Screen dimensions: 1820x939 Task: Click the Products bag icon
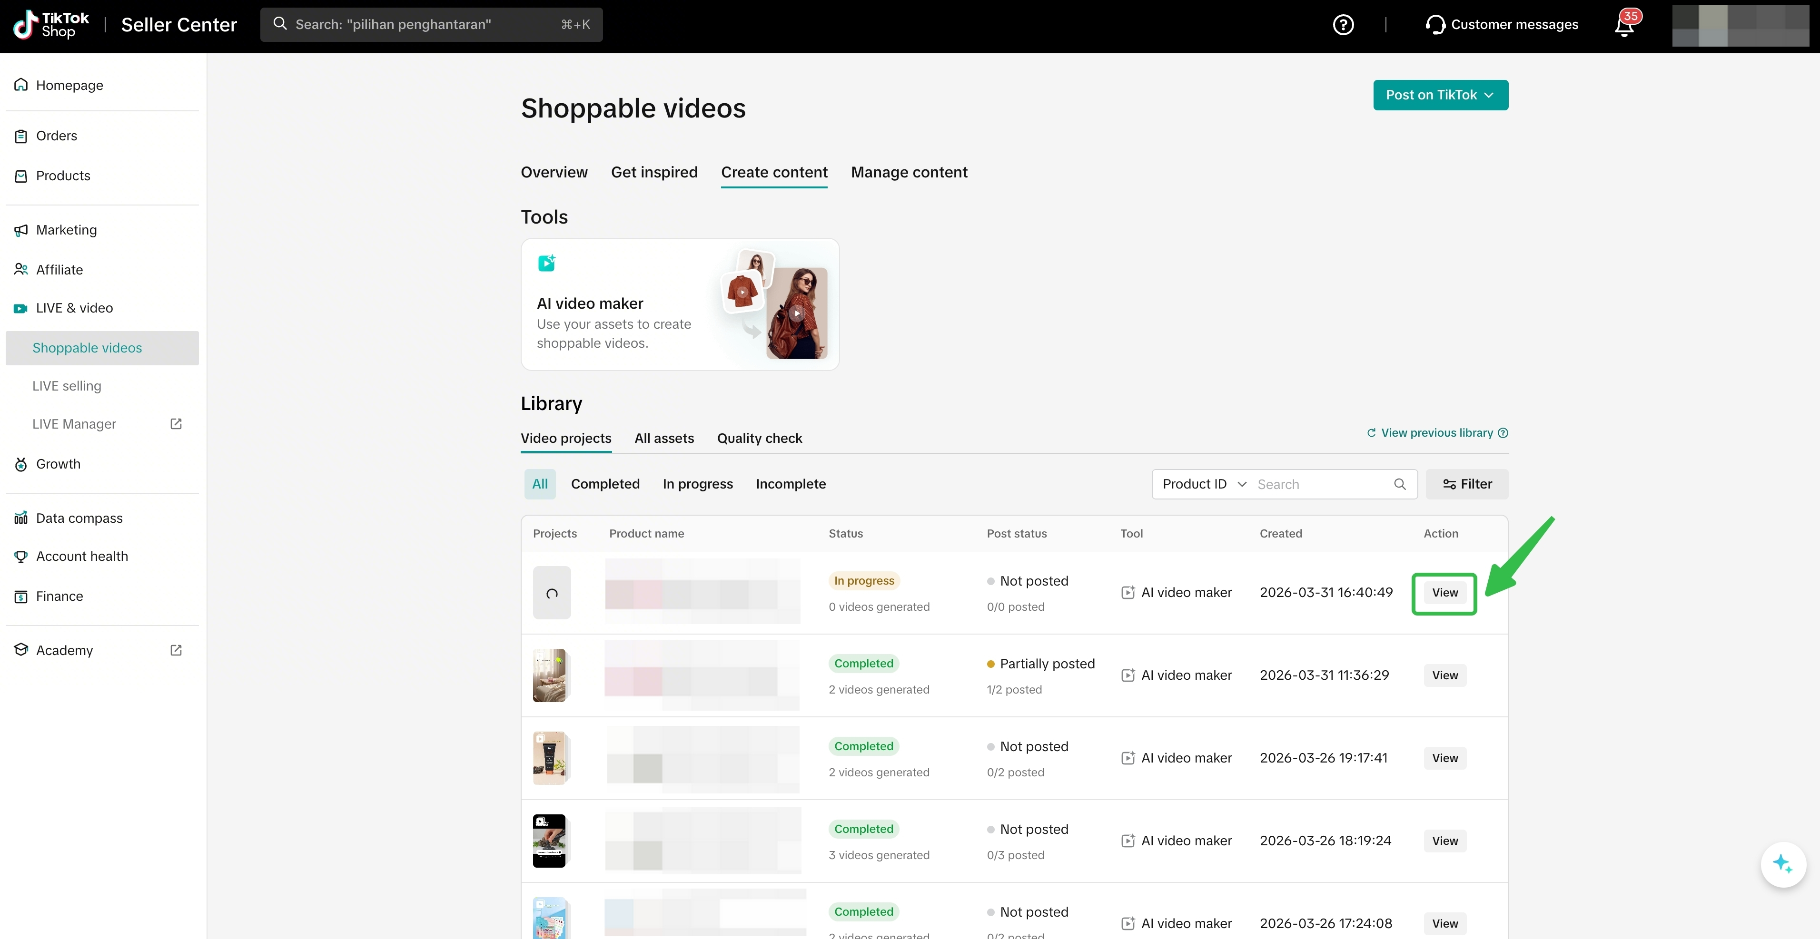point(21,176)
